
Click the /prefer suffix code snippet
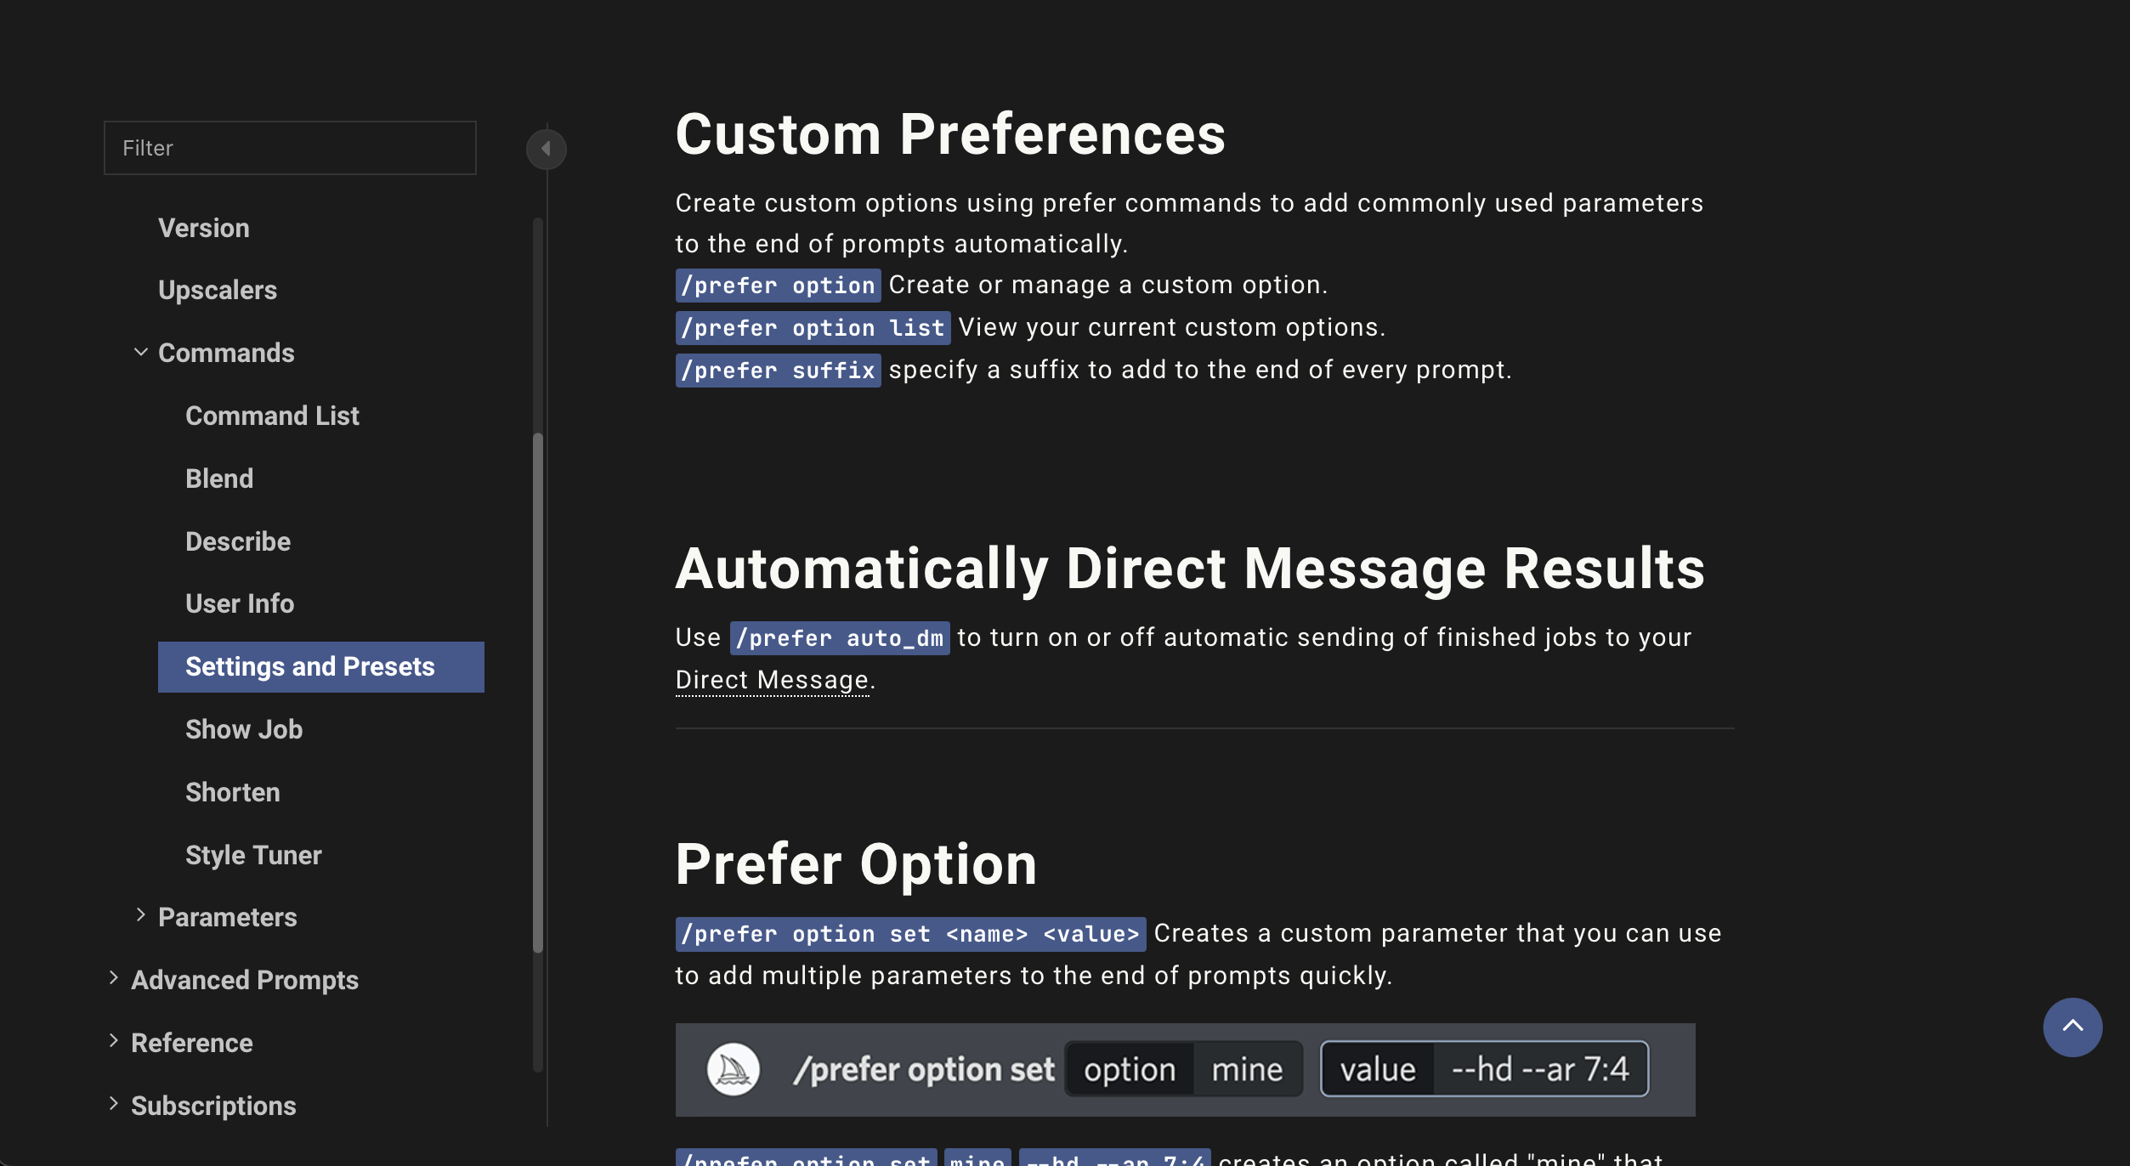[778, 370]
